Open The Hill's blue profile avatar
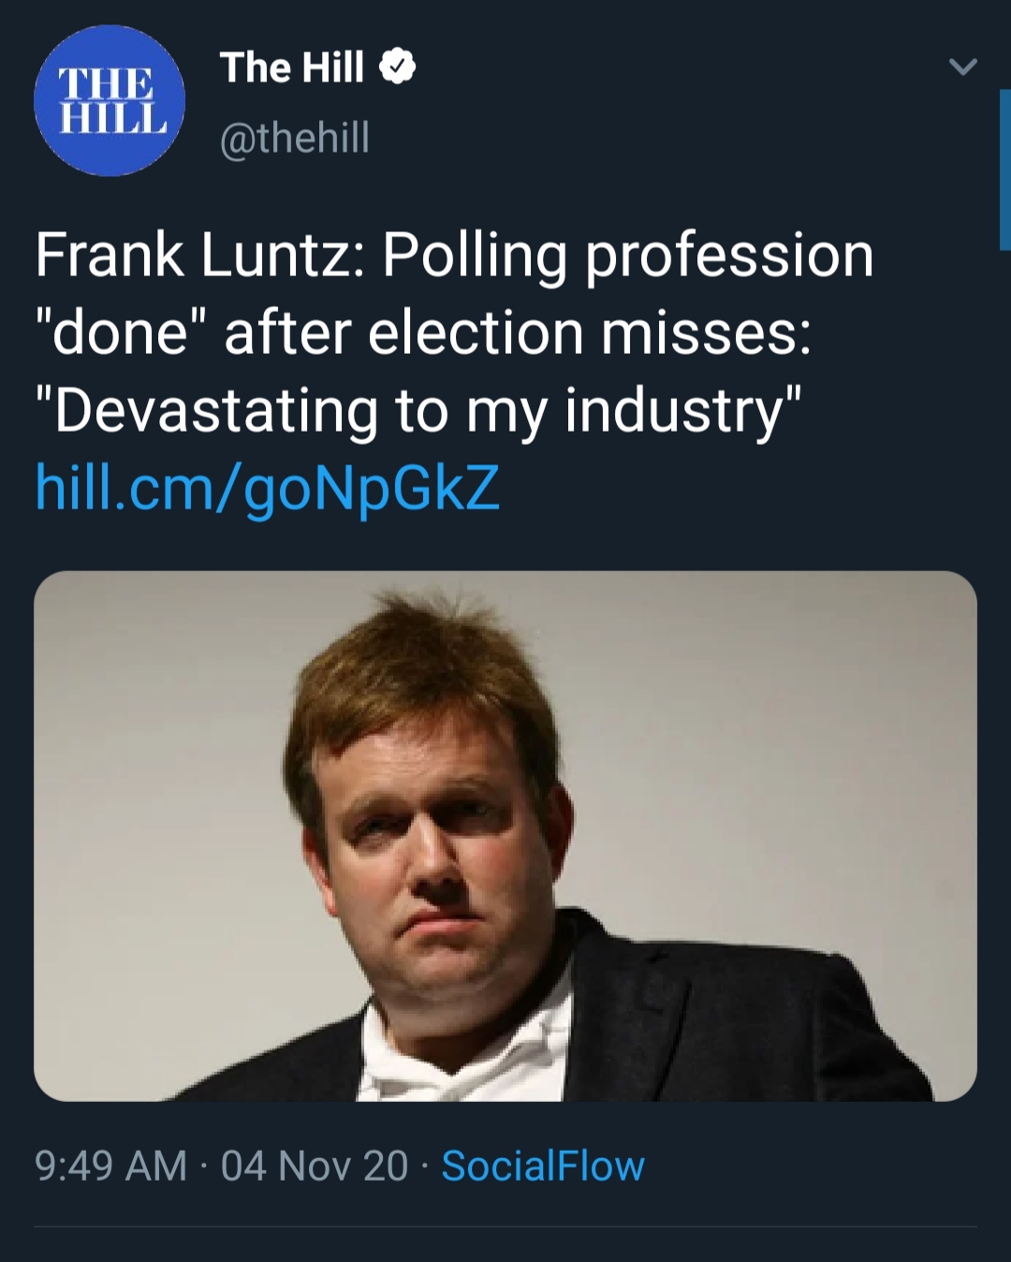The width and height of the screenshot is (1011, 1262). tap(110, 100)
